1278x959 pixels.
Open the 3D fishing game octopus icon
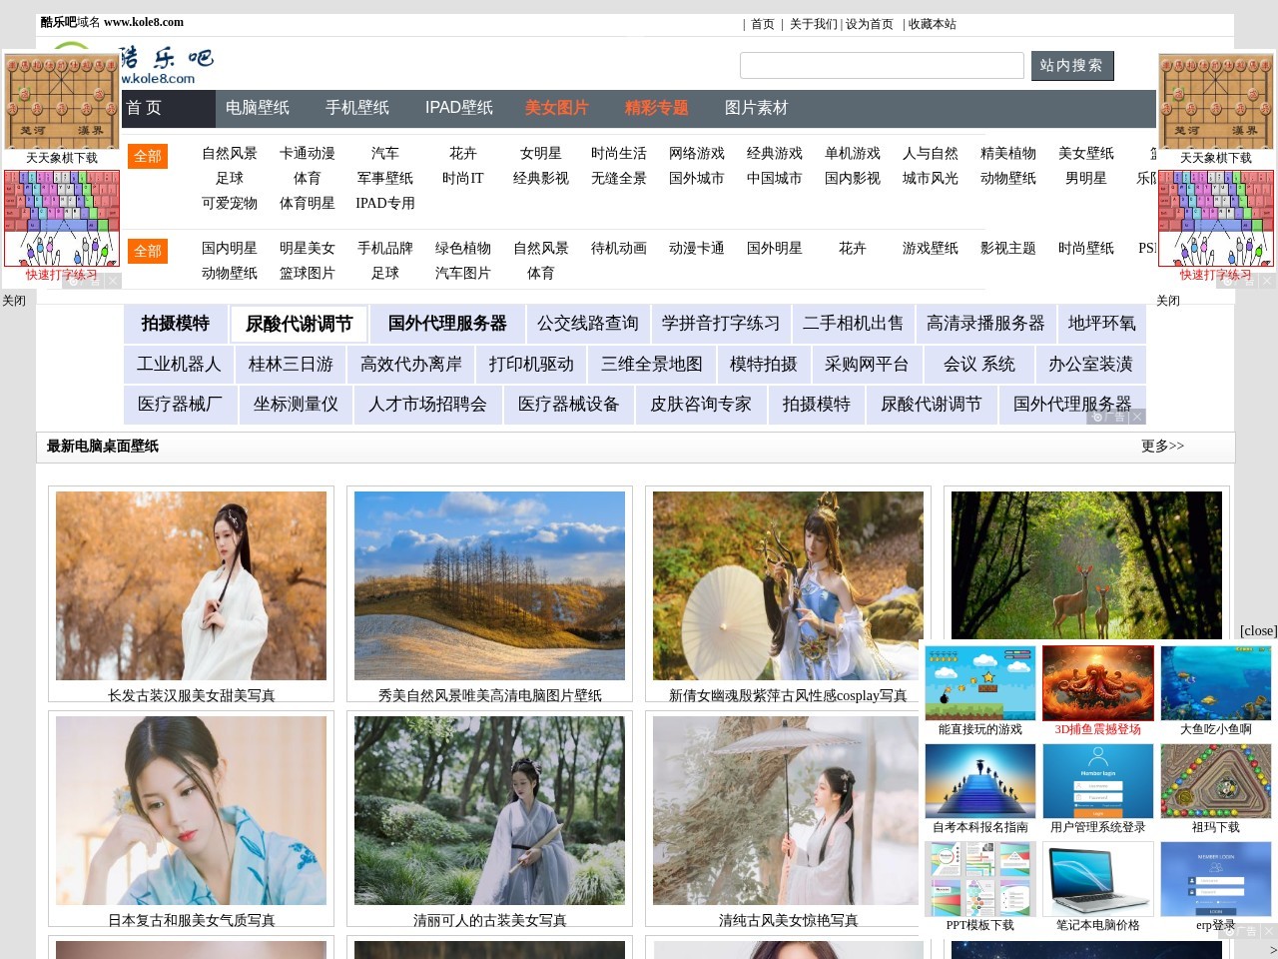click(1097, 683)
